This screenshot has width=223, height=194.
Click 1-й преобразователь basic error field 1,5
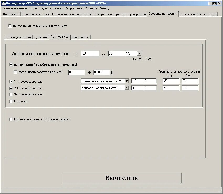tap(137, 81)
